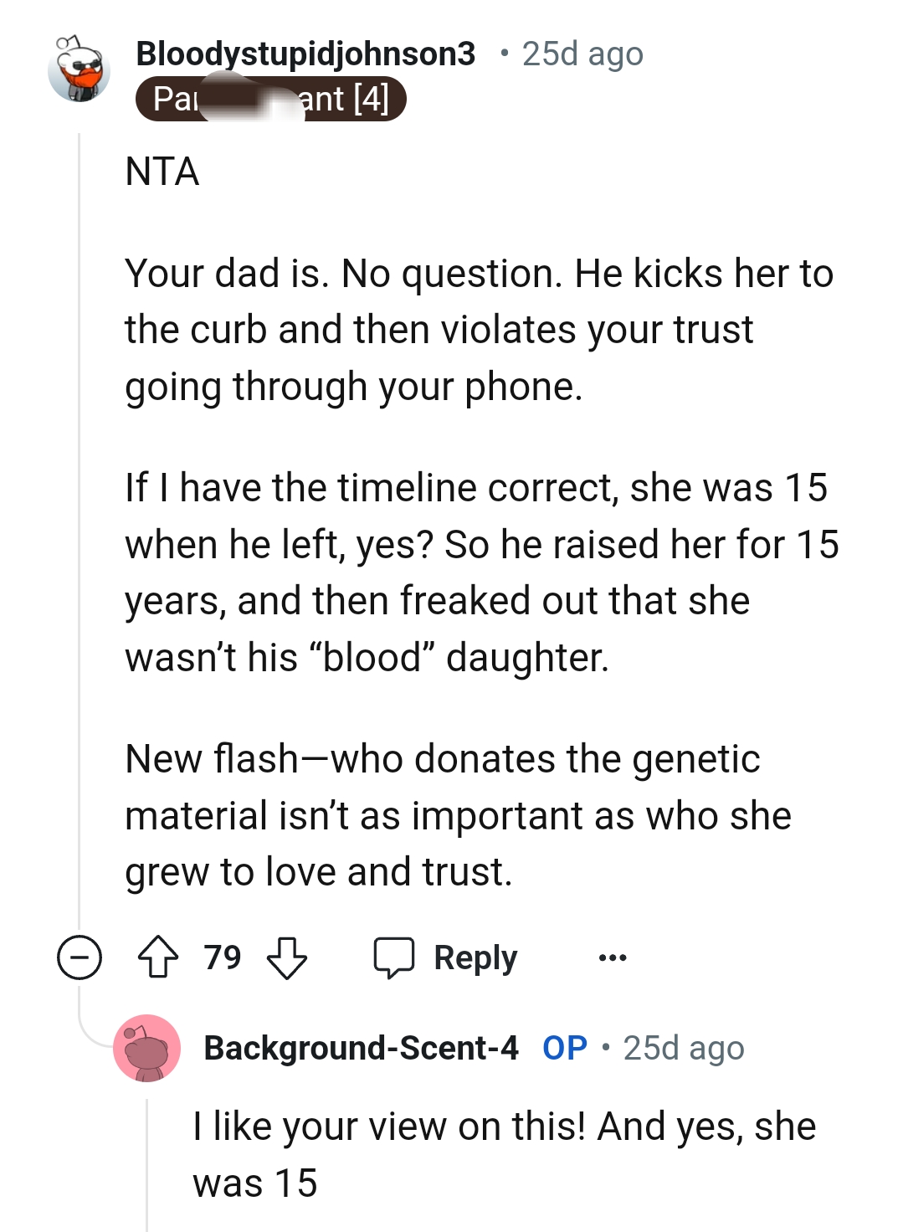Click the Reply button label text

click(x=473, y=957)
